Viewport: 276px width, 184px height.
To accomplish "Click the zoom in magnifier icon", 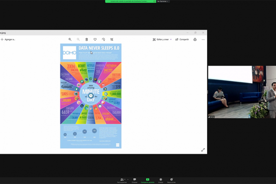I will (70, 40).
